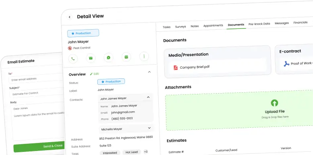Click Edit link in Overview
This screenshot has height=155, width=313.
[96, 74]
